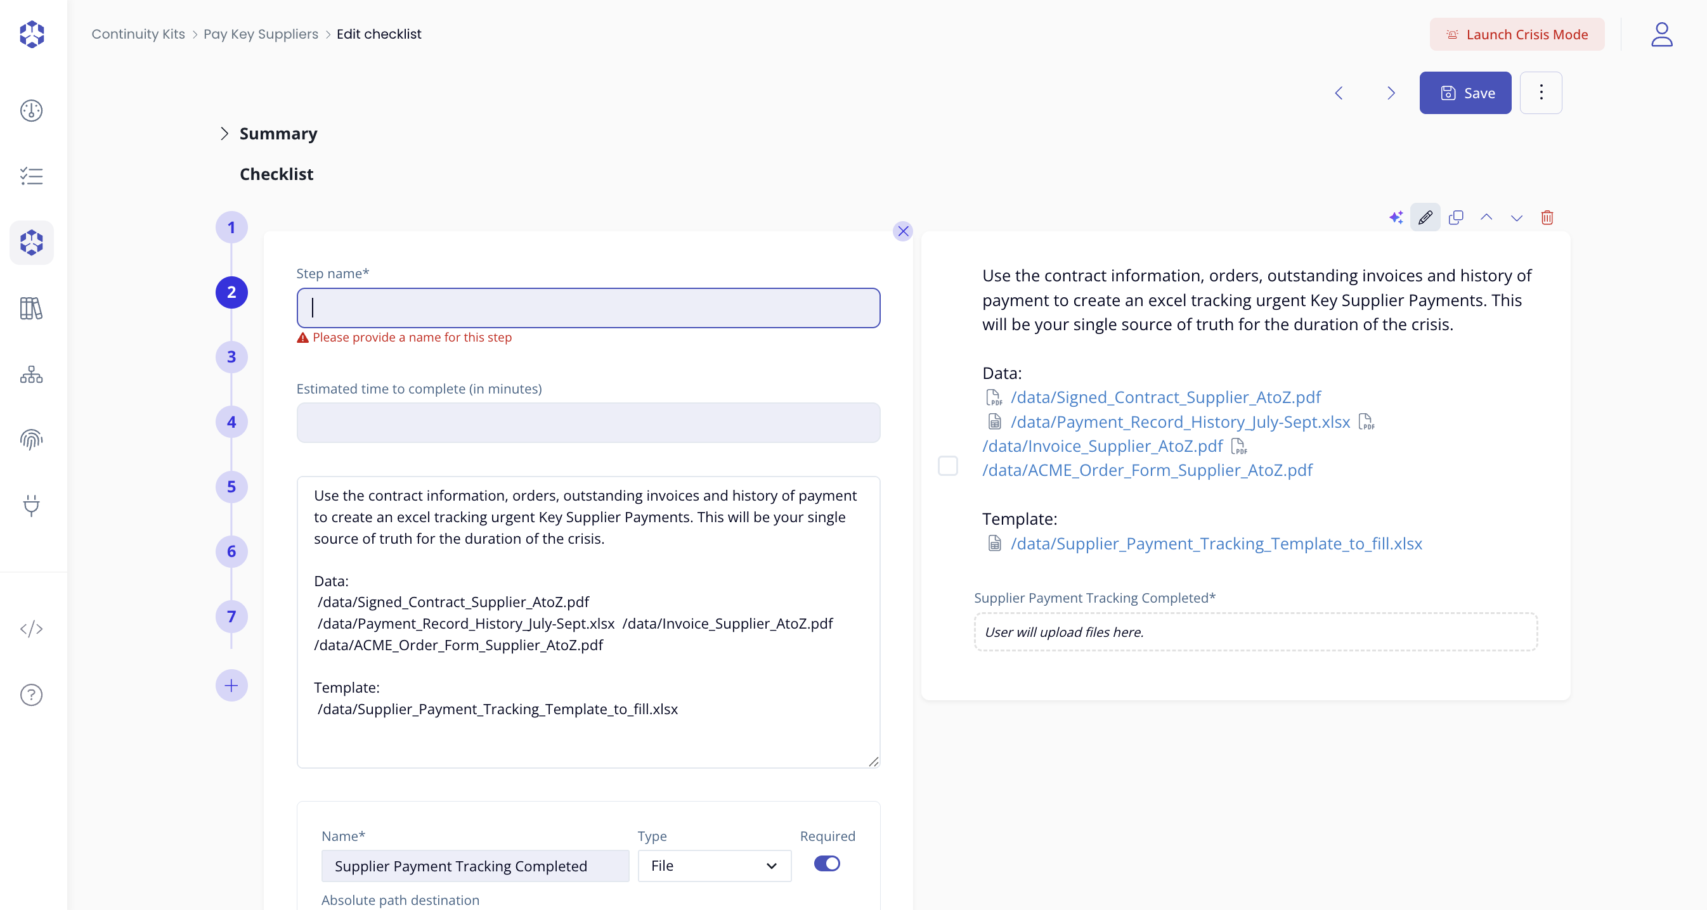
Task: Open the Type dropdown showing File
Action: click(x=713, y=866)
